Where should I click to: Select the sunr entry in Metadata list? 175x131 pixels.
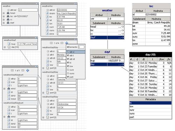(x=150, y=110)
